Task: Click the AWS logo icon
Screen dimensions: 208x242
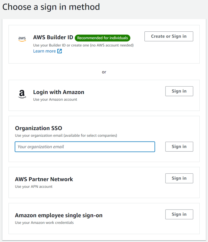Action: (x=22, y=39)
